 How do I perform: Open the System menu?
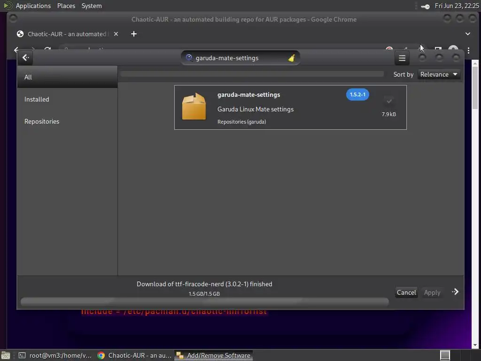(x=92, y=6)
